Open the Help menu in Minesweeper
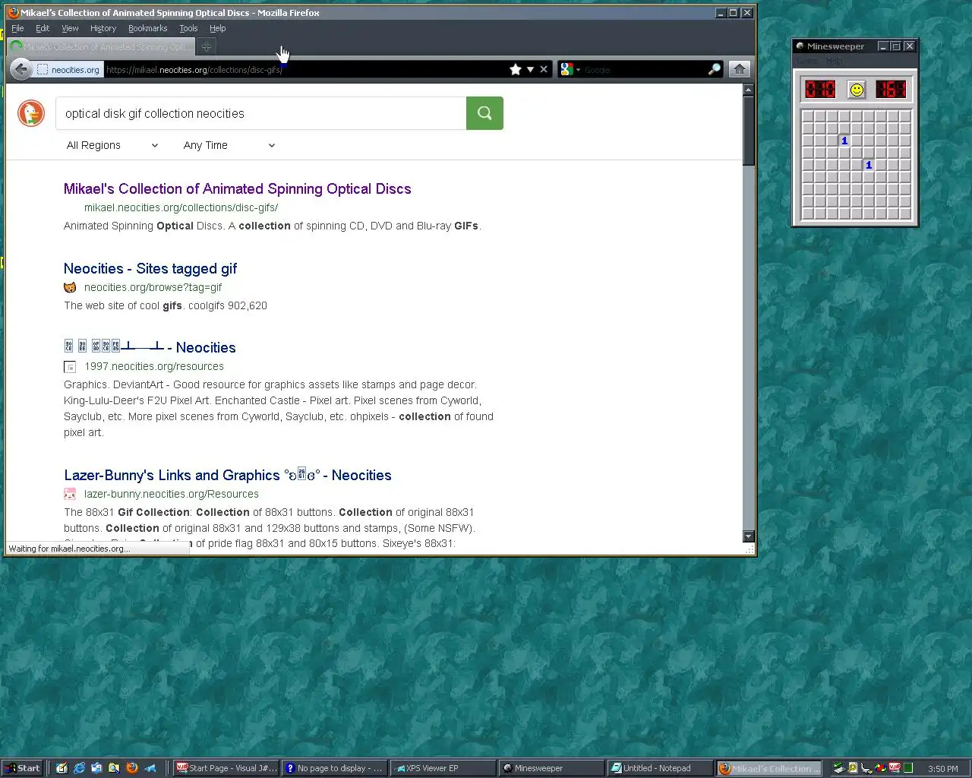The image size is (972, 778). 834,61
